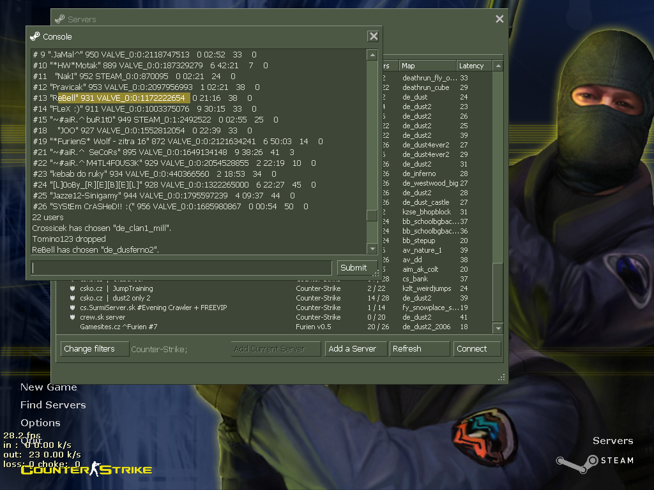
Task: Click Console window resize grip
Action: tap(376, 274)
